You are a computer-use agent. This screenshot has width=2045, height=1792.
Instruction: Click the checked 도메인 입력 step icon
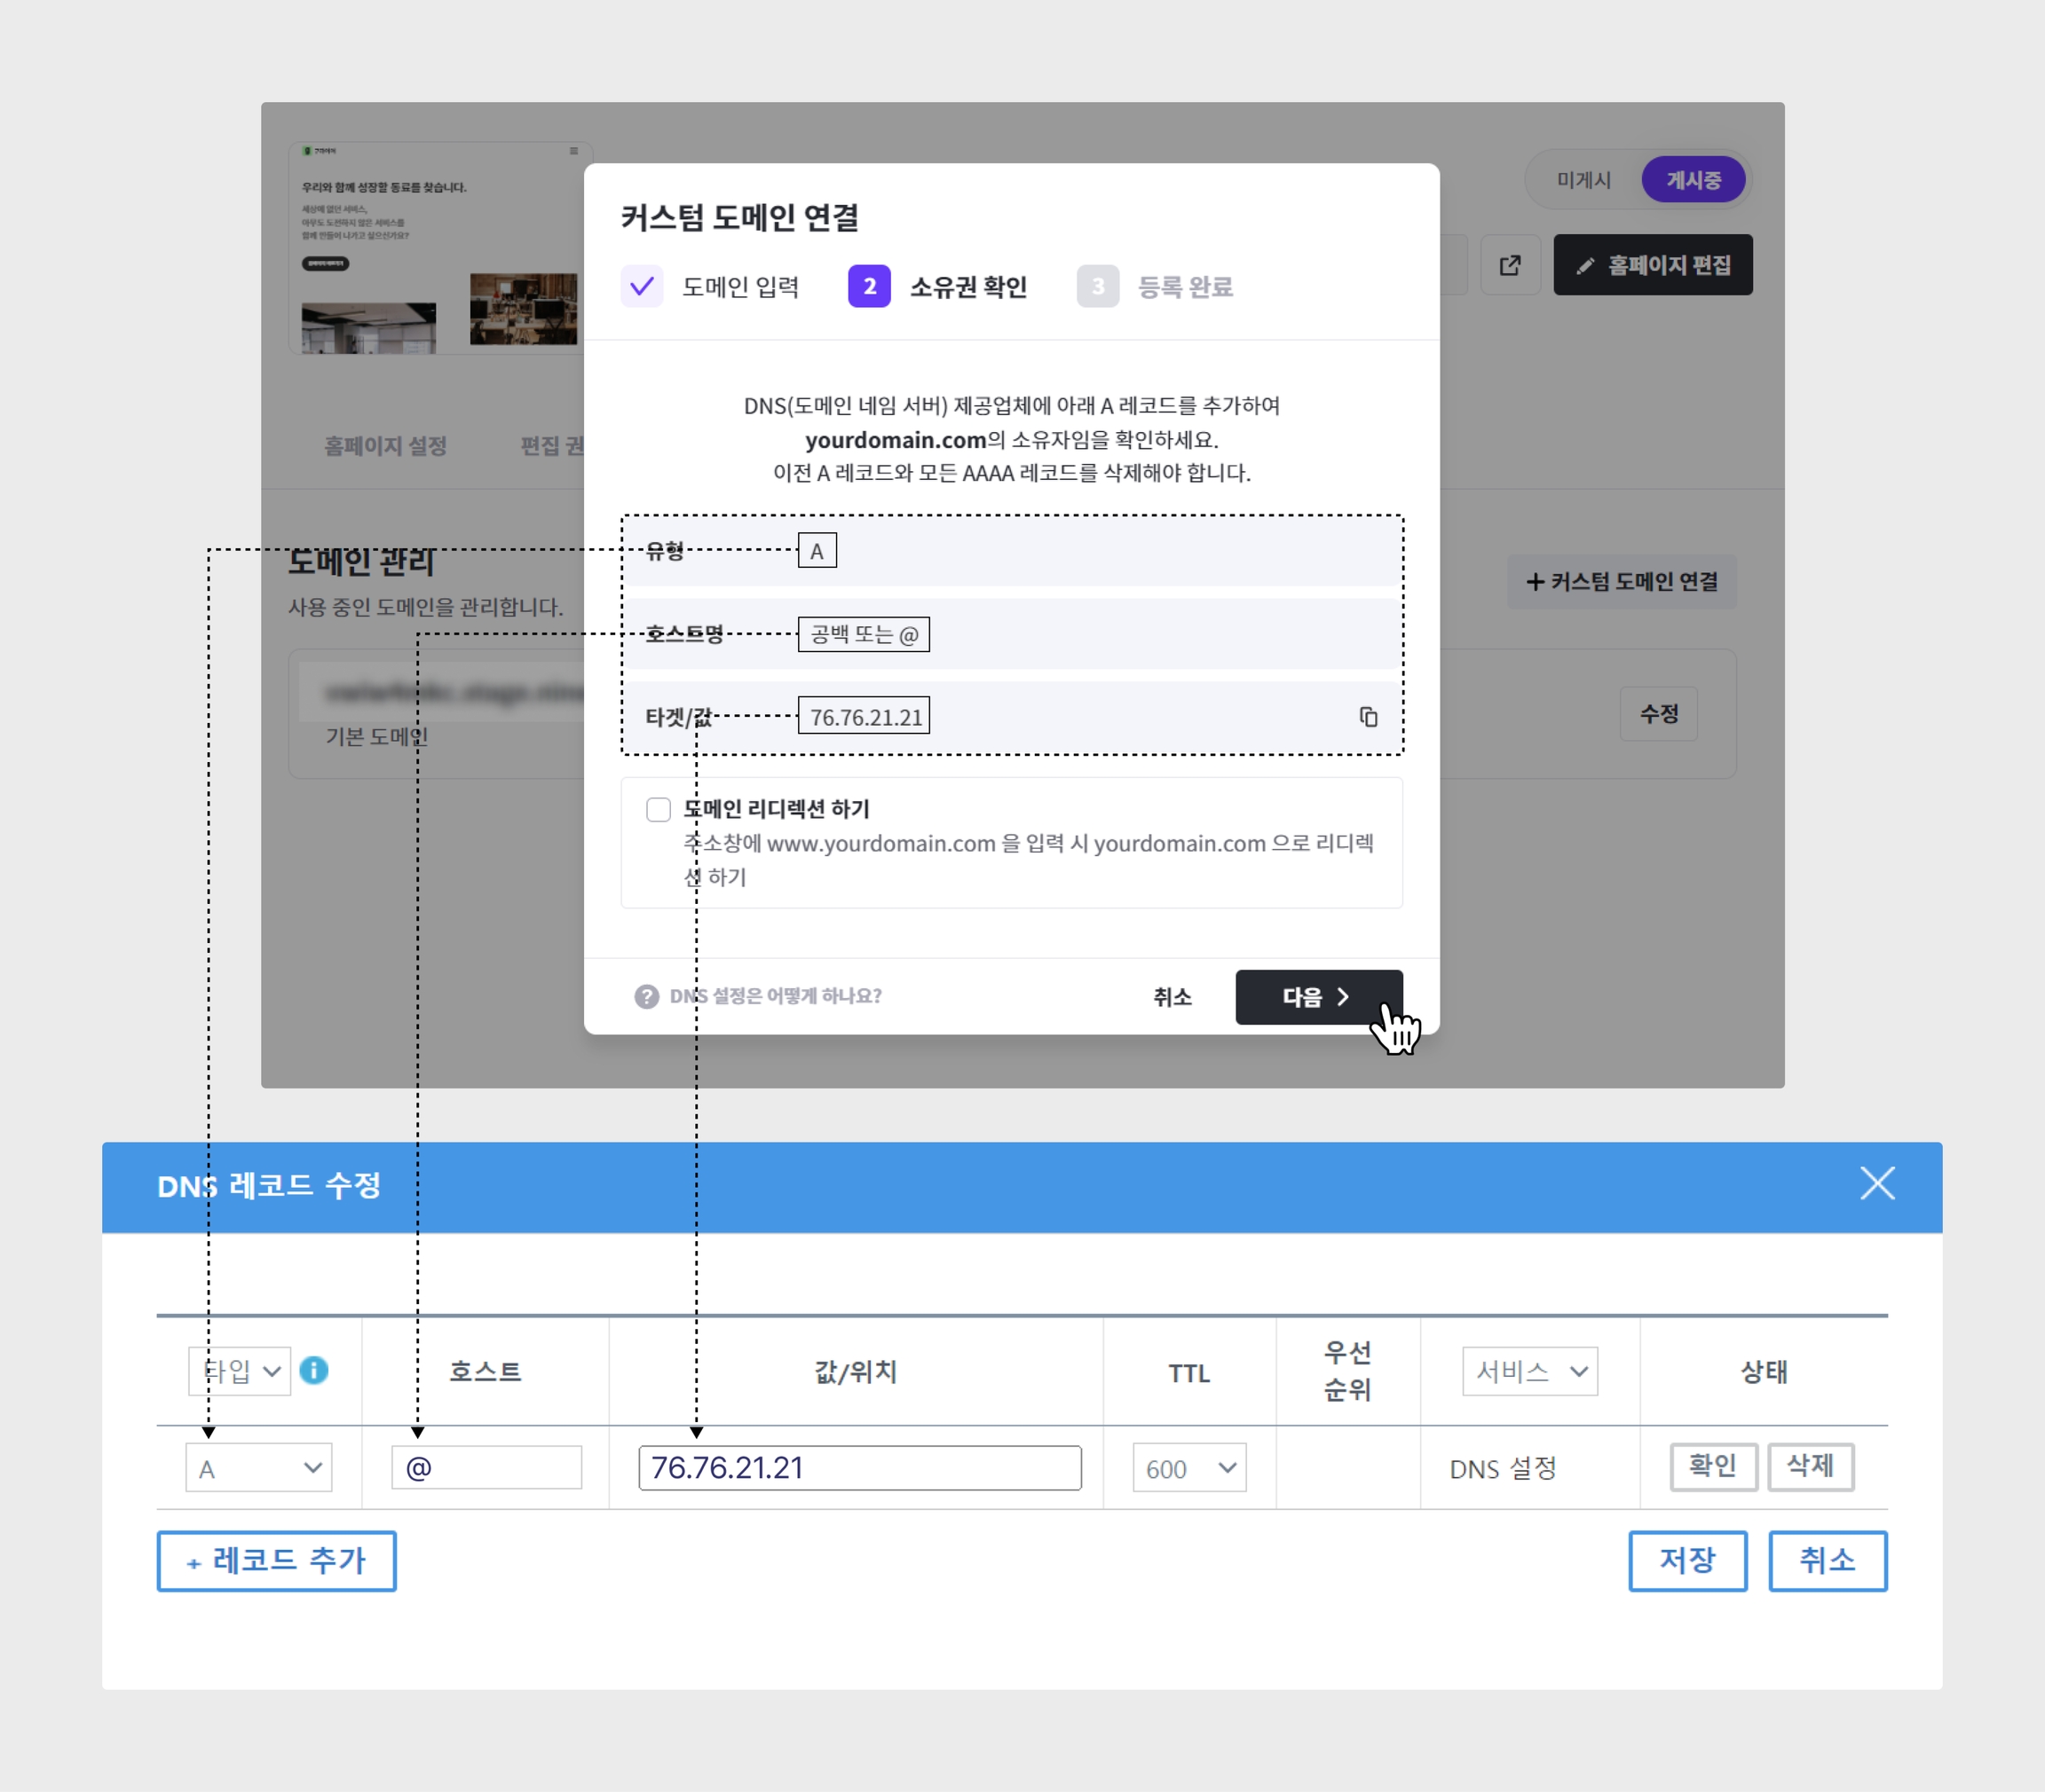[642, 287]
